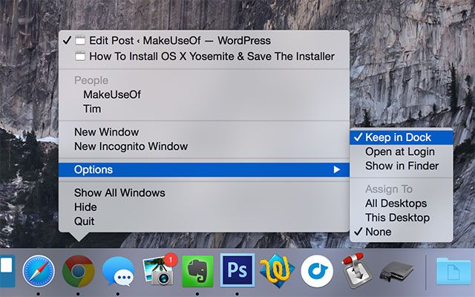Open the PlayStation console icon app
This screenshot has height=297, width=475.
click(396, 272)
